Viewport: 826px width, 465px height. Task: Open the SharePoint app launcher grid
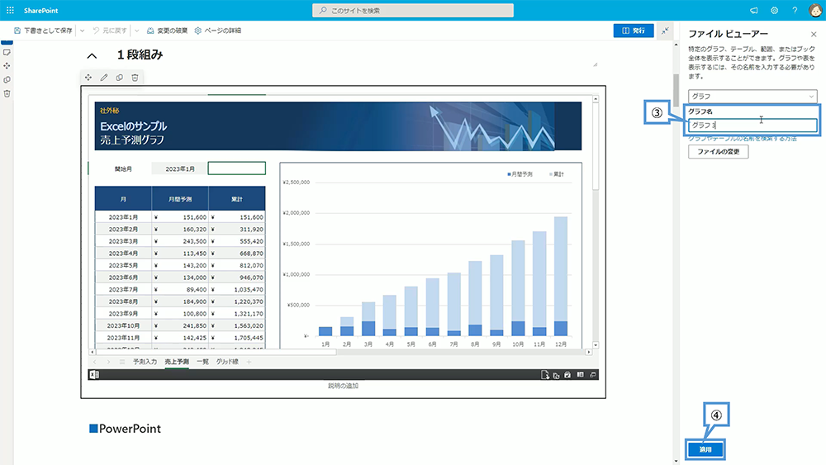(10, 11)
